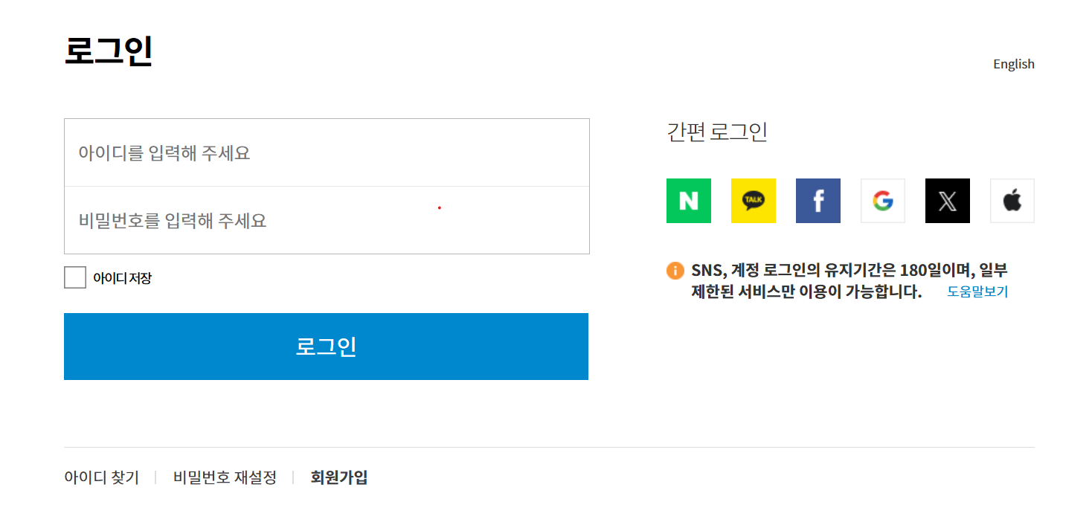Click the 로그인 page heading
This screenshot has width=1092, height=525.
coord(109,52)
